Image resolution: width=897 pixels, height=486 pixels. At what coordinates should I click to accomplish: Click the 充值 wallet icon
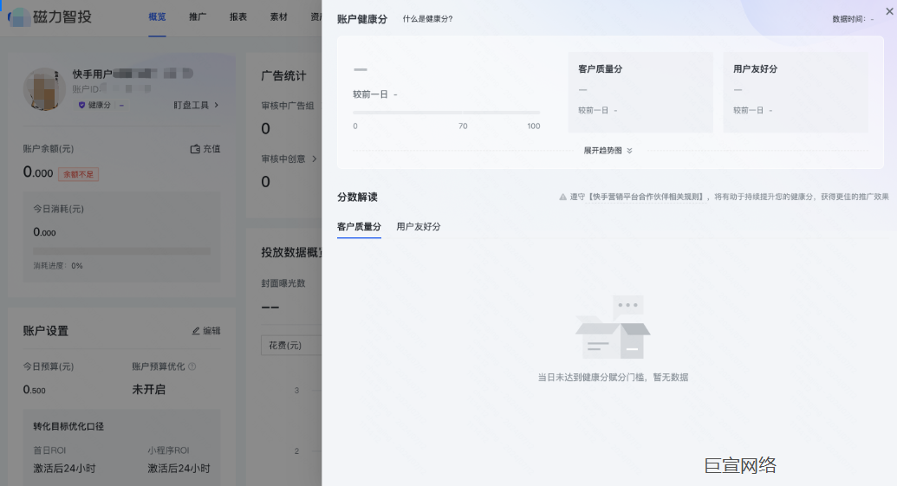pyautogui.click(x=195, y=149)
